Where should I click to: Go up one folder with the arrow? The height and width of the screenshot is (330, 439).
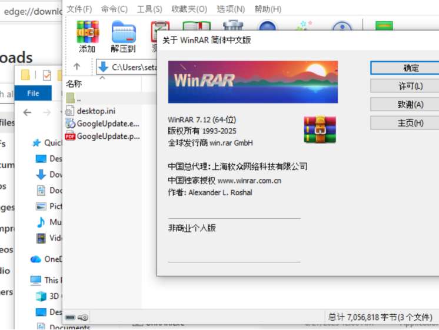coord(77,66)
